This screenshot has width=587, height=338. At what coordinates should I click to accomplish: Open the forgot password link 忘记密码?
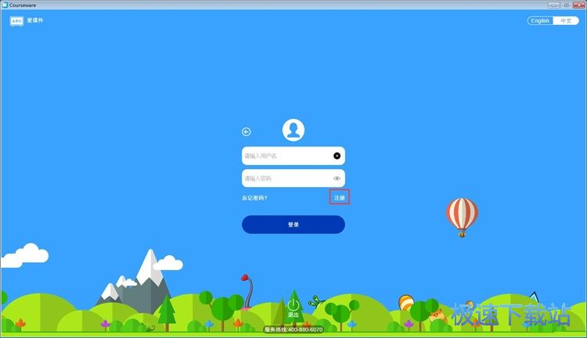(254, 198)
